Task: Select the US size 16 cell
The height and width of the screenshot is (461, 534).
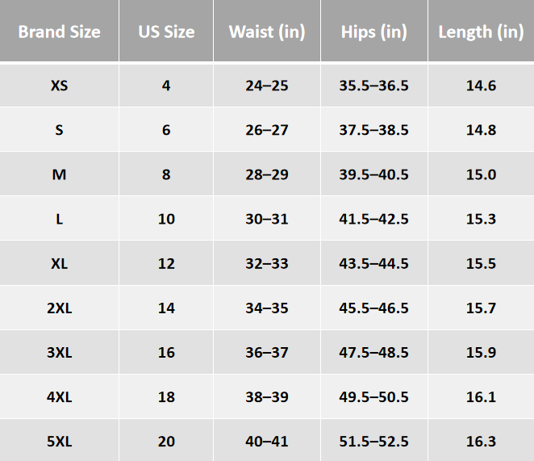Action: (x=166, y=352)
